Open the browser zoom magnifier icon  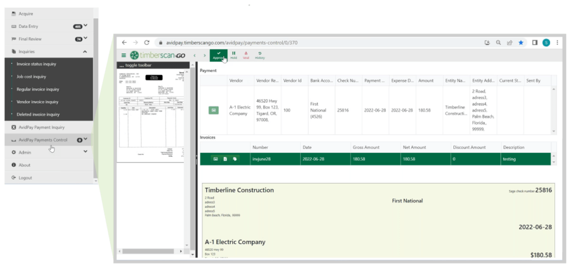click(x=498, y=42)
